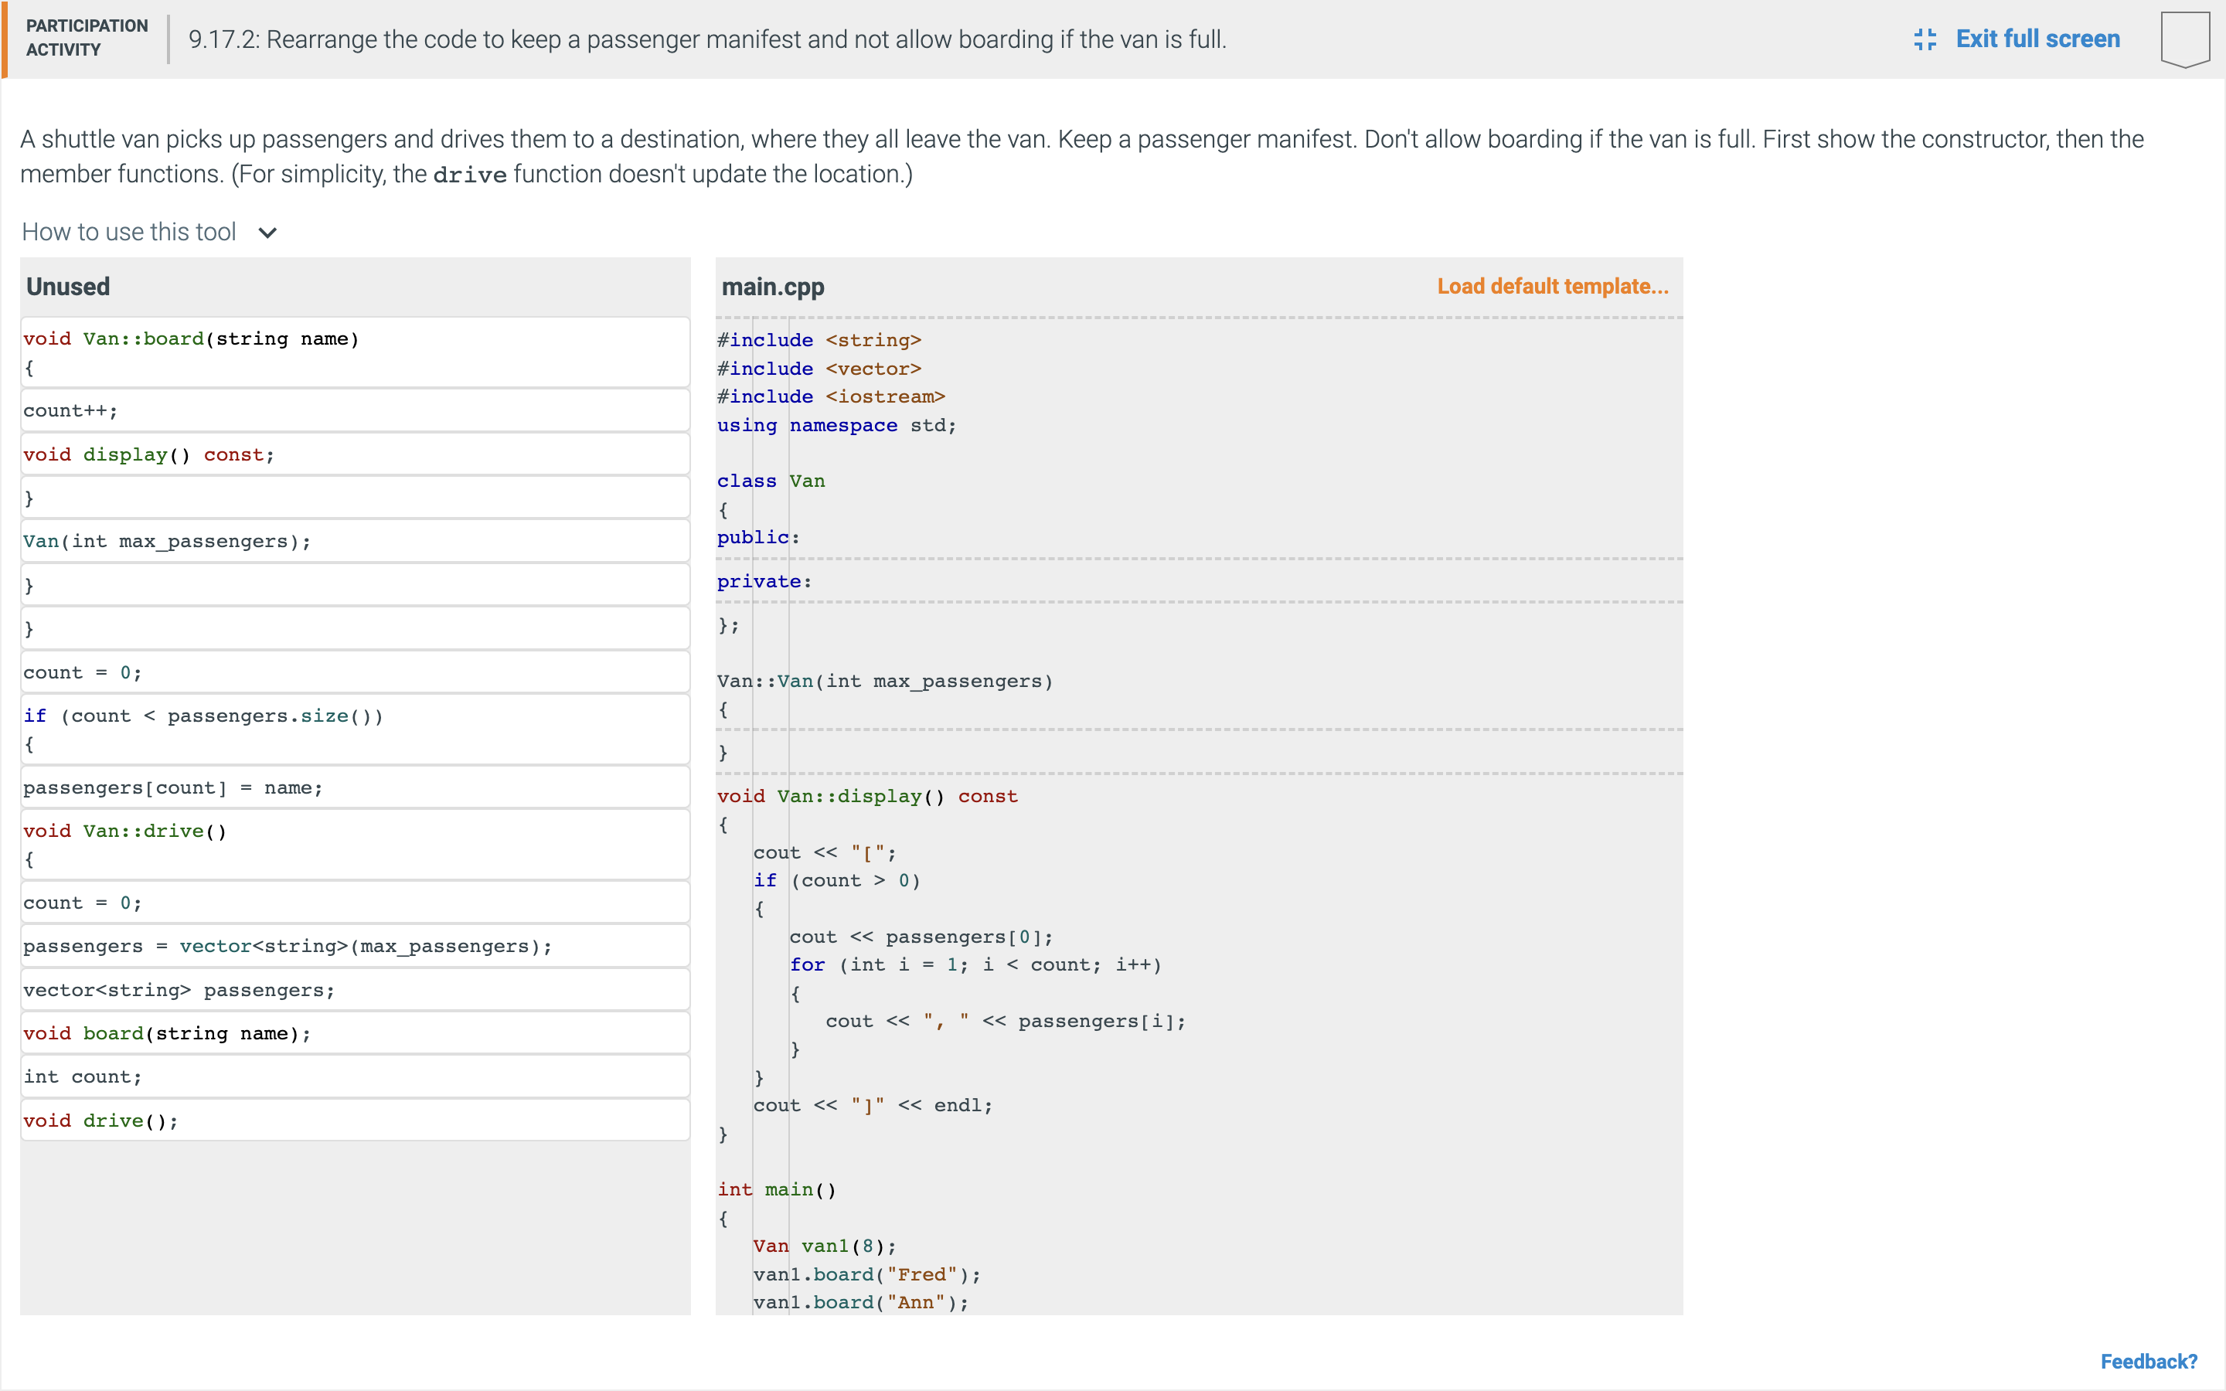Screen dimensions: 2226x1391
Task: Select the "void Van::drive()" code block
Action: (x=354, y=845)
